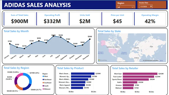Select the Units Sold $2M card

[85, 19]
